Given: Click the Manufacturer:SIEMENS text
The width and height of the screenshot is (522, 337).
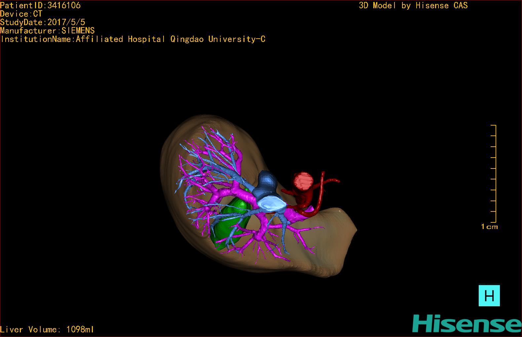Looking at the screenshot, I should [x=47, y=31].
